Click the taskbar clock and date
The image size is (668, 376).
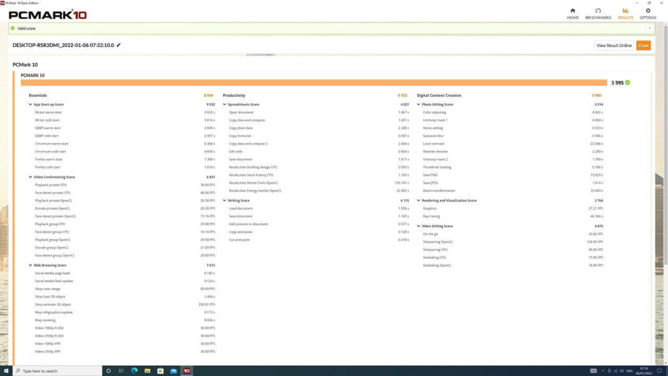point(644,371)
